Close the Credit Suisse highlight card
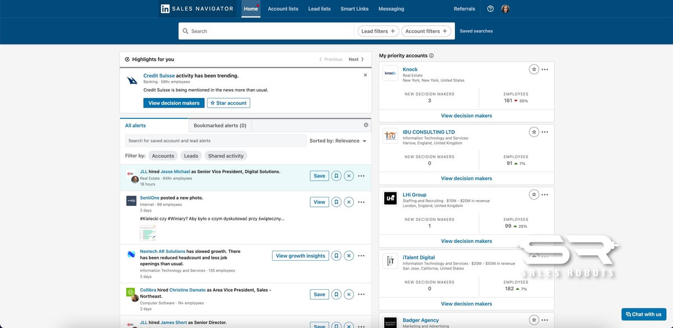This screenshot has height=328, width=673. click(x=365, y=75)
